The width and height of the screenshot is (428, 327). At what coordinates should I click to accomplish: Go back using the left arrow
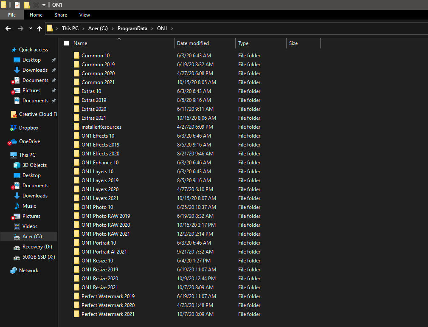[8, 28]
